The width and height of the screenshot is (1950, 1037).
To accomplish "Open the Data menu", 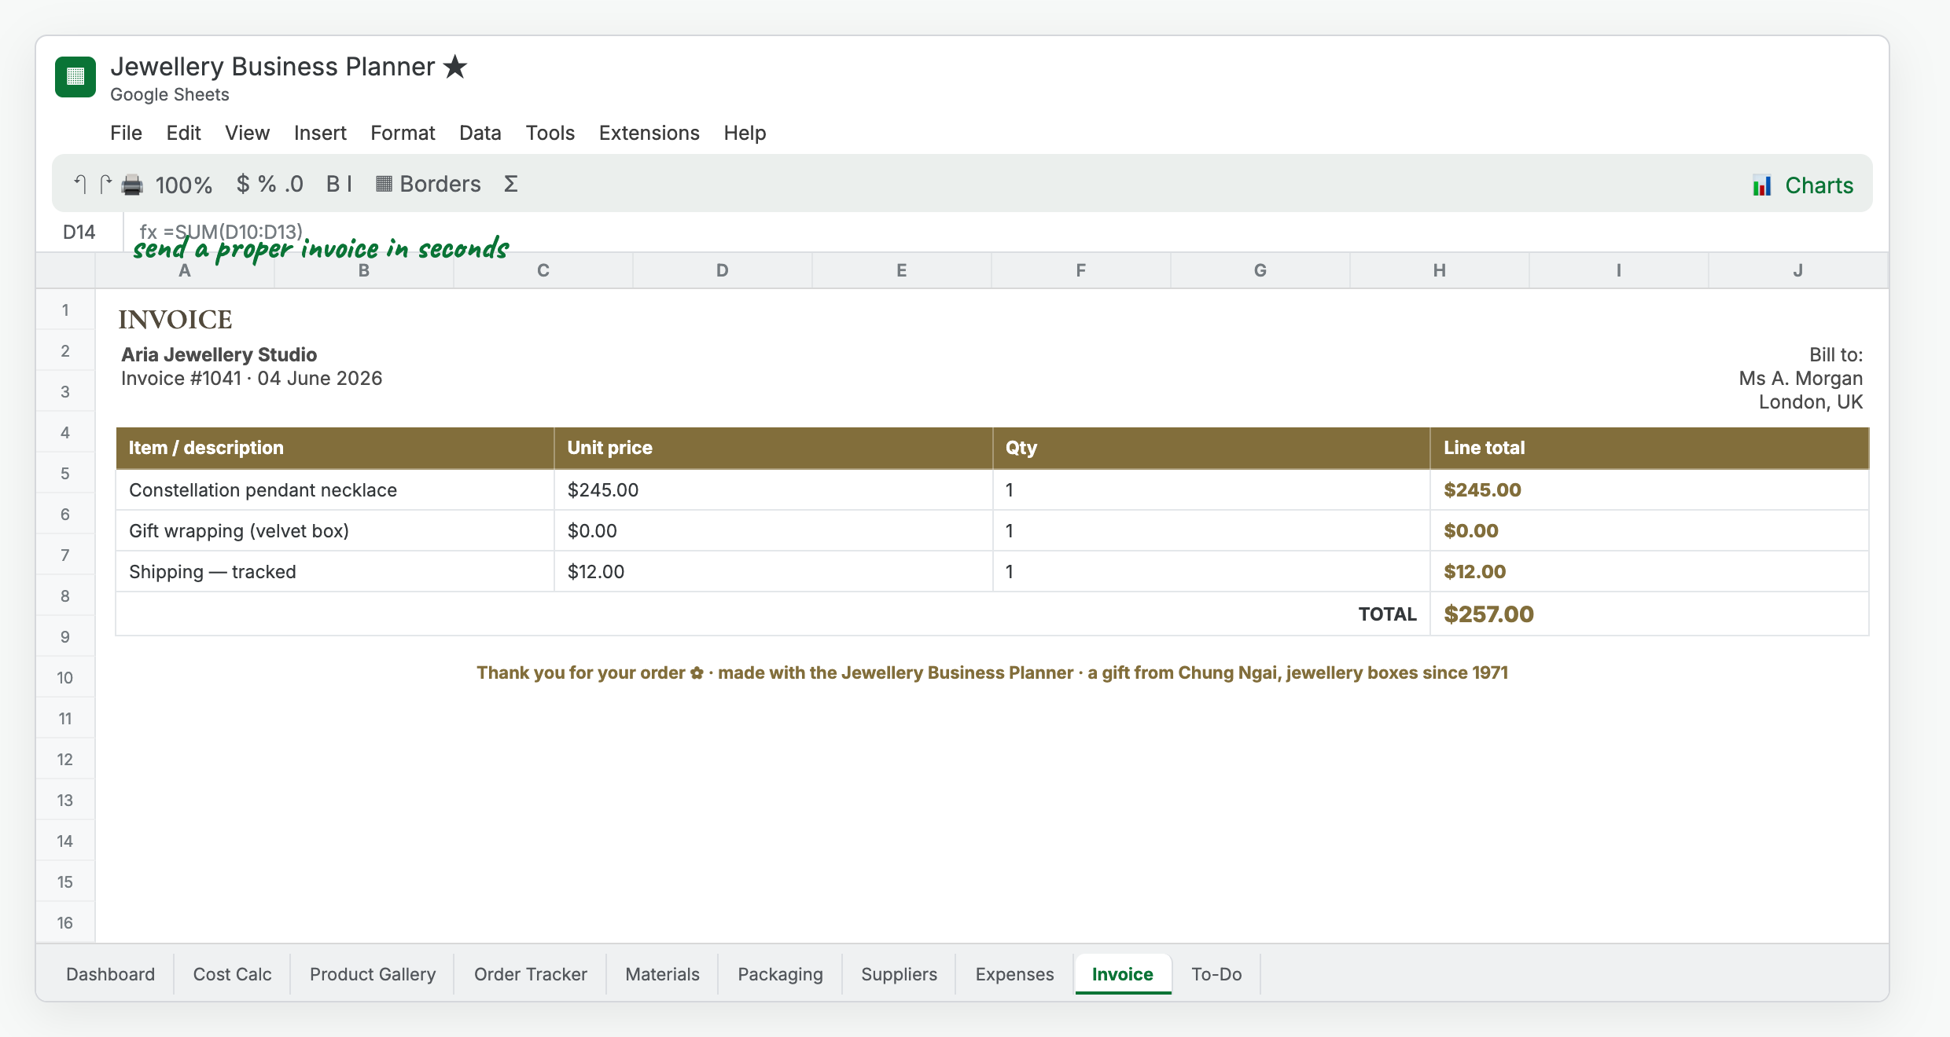I will (x=480, y=133).
